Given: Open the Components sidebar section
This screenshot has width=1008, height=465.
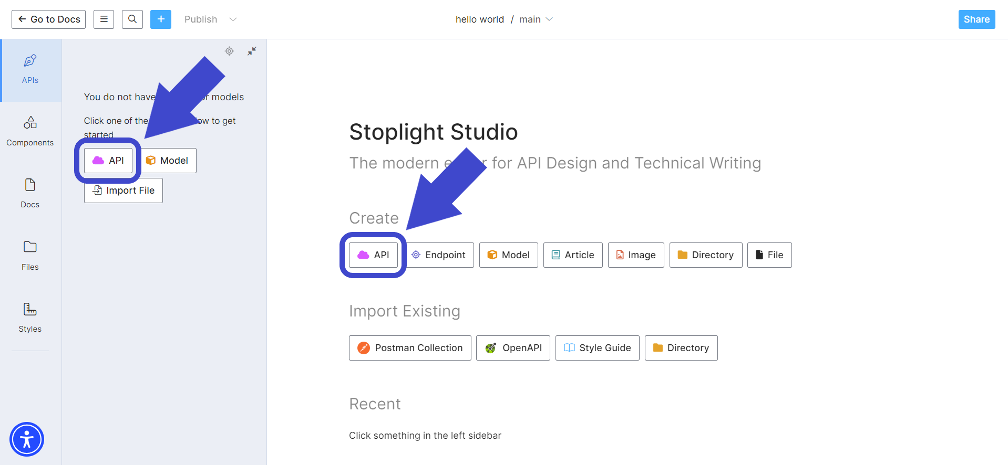Looking at the screenshot, I should point(30,132).
